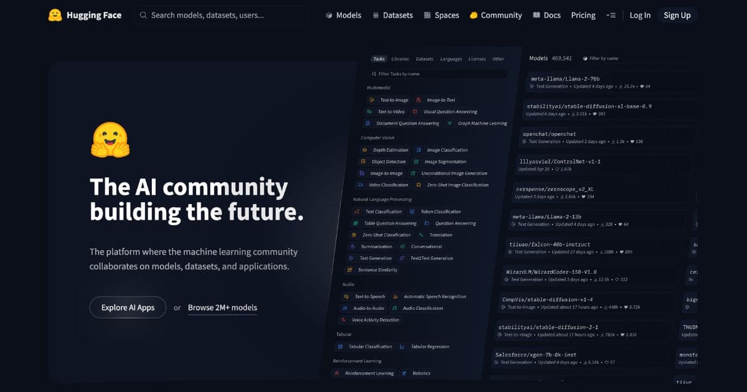Screen dimensions: 747x392
Task: Switch to the Licenses tab
Action: (x=477, y=58)
